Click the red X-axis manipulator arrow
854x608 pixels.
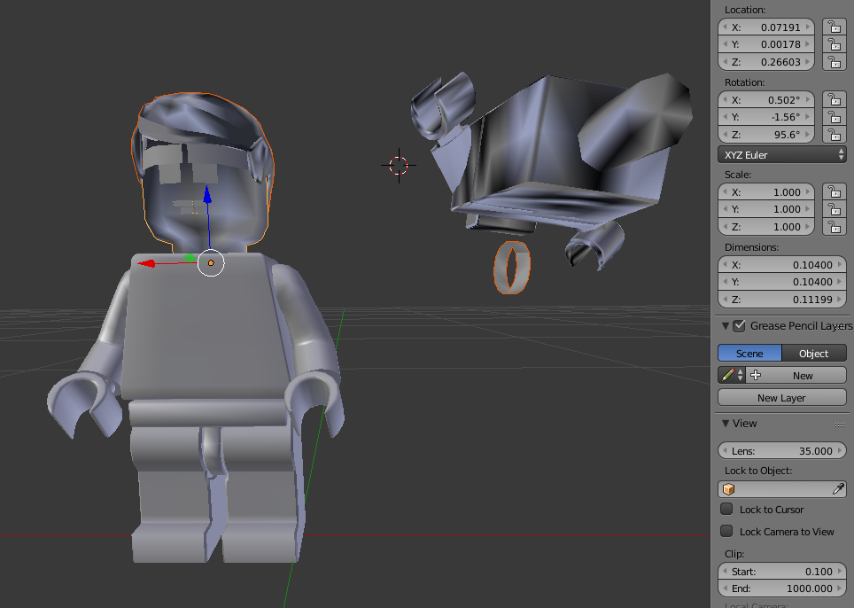(146, 264)
